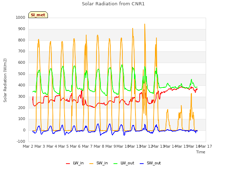Click the 700 y-axis tick label
The image size is (227, 170).
22,51
